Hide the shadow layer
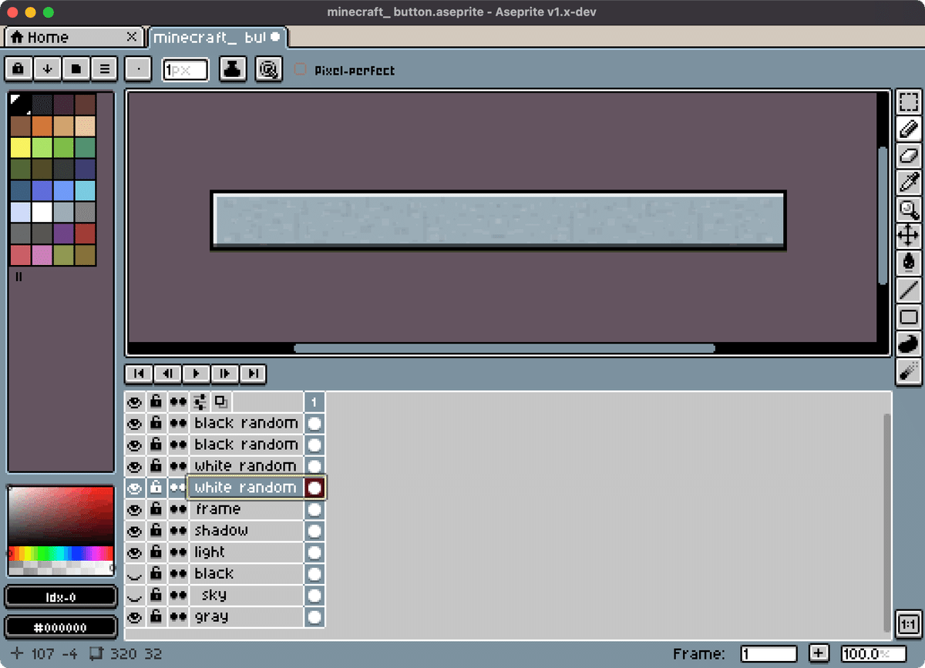Screen dimensions: 925x668 135,531
